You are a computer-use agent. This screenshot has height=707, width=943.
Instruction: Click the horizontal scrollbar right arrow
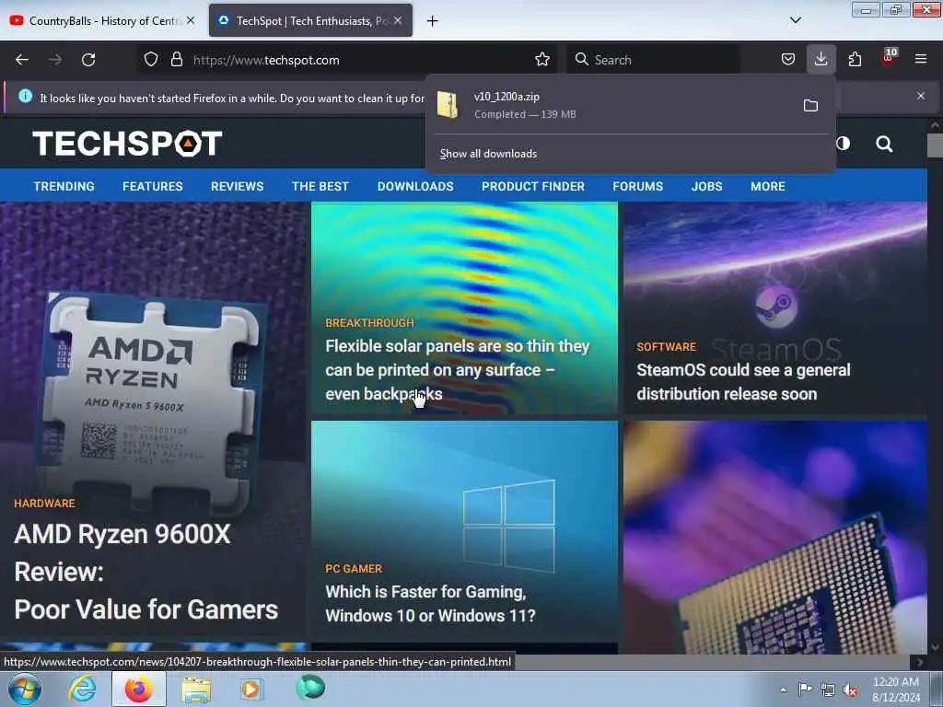pyautogui.click(x=918, y=663)
